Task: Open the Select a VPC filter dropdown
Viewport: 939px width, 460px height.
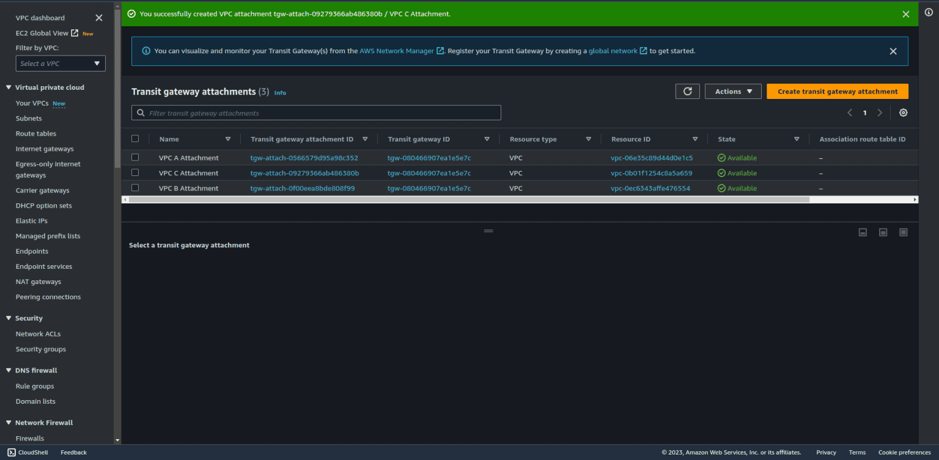Action: 60,63
